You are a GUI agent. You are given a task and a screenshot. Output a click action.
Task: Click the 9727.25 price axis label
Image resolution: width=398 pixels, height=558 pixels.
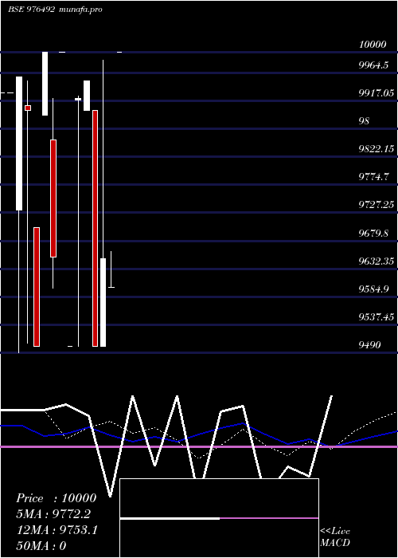(x=377, y=205)
